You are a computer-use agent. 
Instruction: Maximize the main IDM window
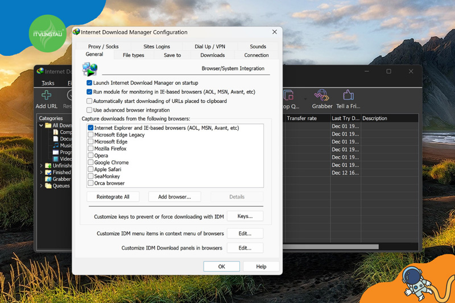pos(388,71)
